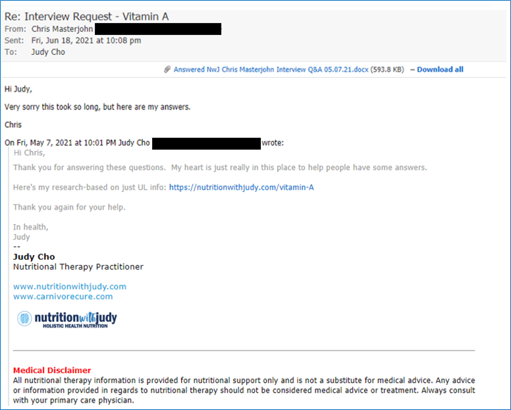Open the nutritionwithjudy.com/vitamin-A link
Screen dimensions: 511x410
(x=241, y=187)
